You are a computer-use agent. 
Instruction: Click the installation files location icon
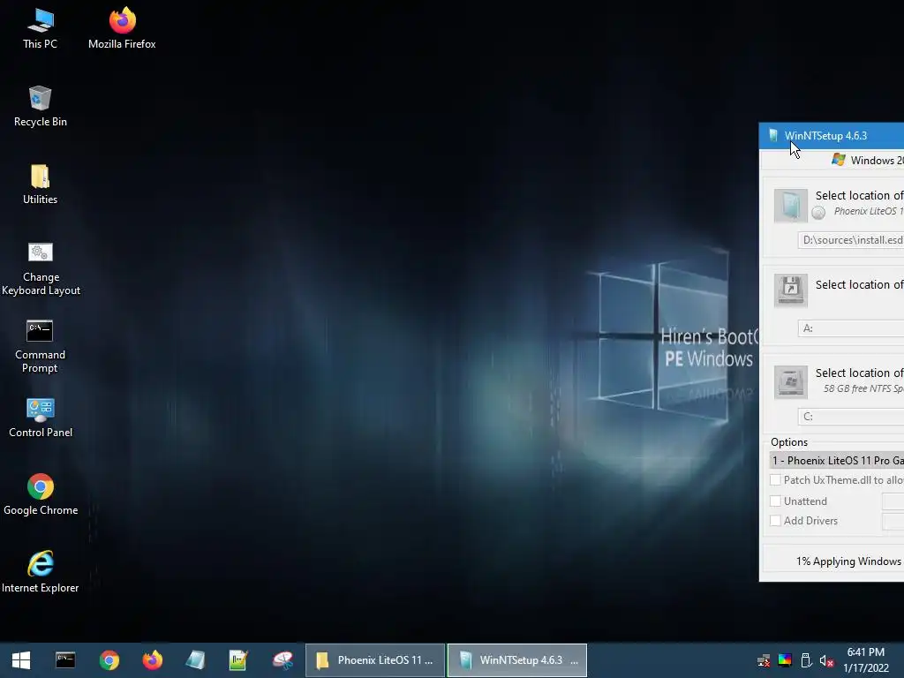[790, 205]
